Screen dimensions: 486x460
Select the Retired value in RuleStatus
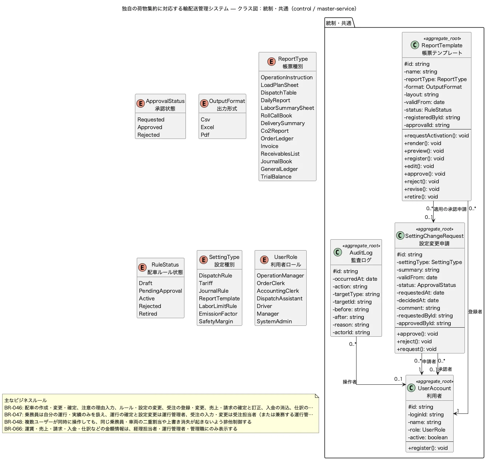click(148, 314)
